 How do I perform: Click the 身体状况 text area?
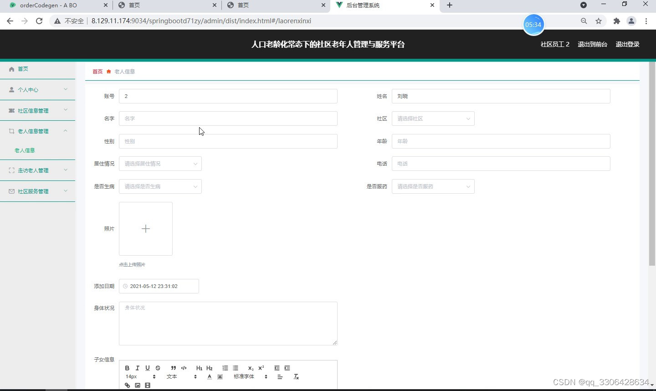[228, 324]
